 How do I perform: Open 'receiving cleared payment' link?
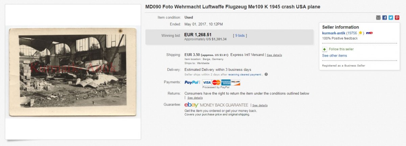(x=245, y=75)
